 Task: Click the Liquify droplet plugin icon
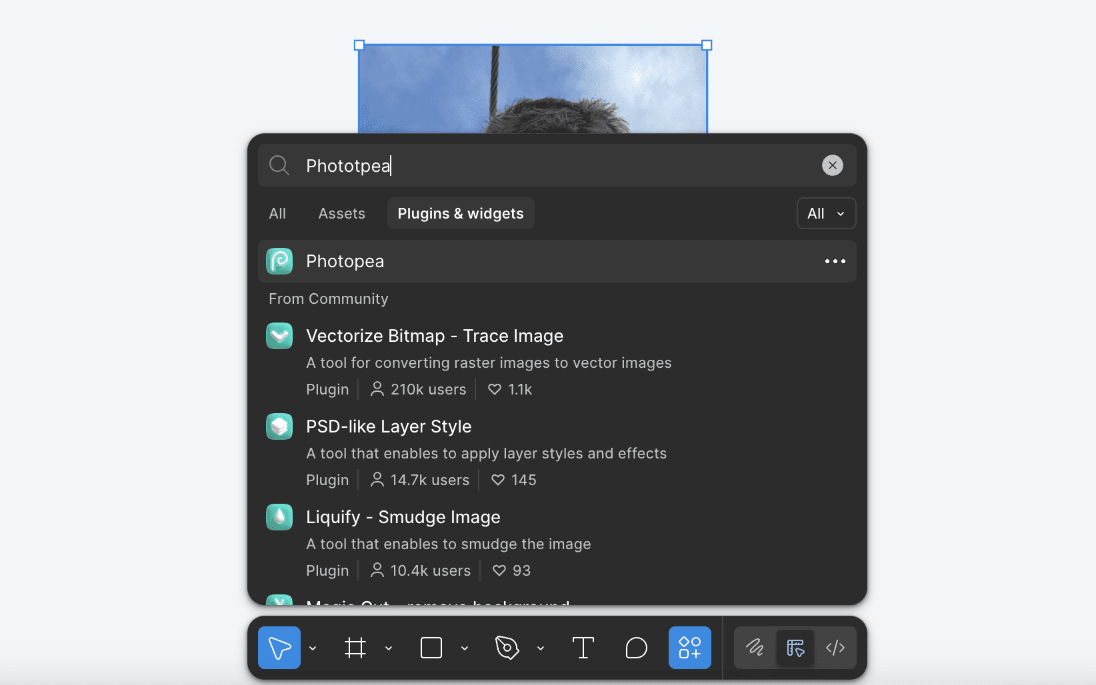coord(279,517)
